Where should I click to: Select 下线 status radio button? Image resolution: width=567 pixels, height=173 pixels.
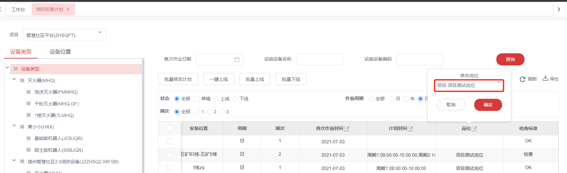[235, 99]
